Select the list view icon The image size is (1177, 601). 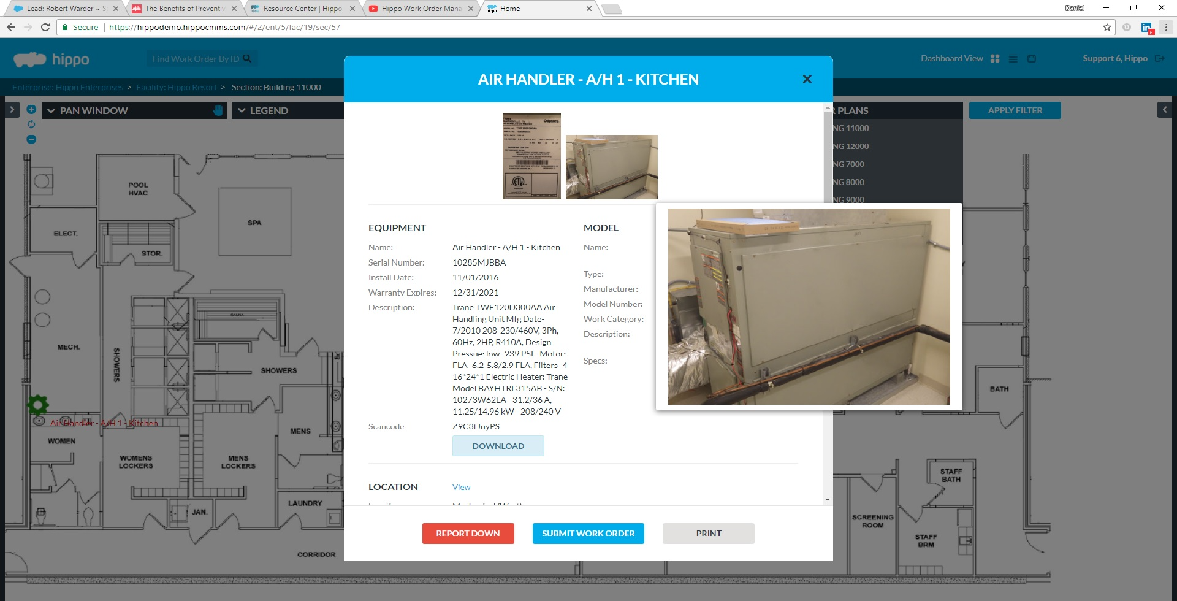click(1013, 59)
